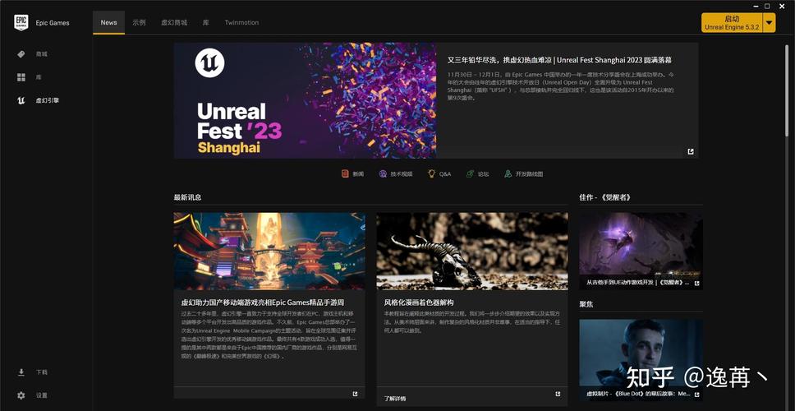Expand the launch version dropdown arrow
The width and height of the screenshot is (795, 411).
(770, 23)
